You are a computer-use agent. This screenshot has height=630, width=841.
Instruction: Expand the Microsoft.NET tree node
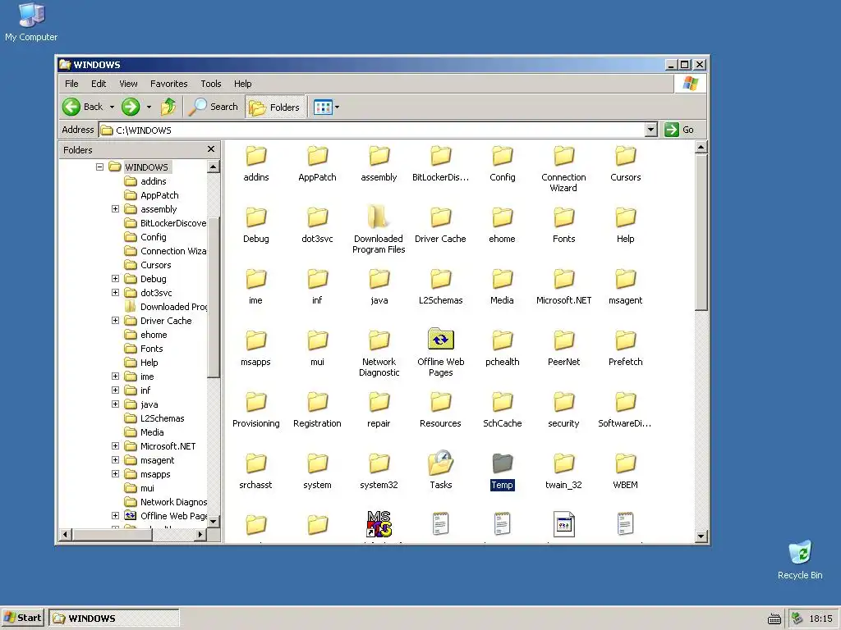[x=115, y=445]
